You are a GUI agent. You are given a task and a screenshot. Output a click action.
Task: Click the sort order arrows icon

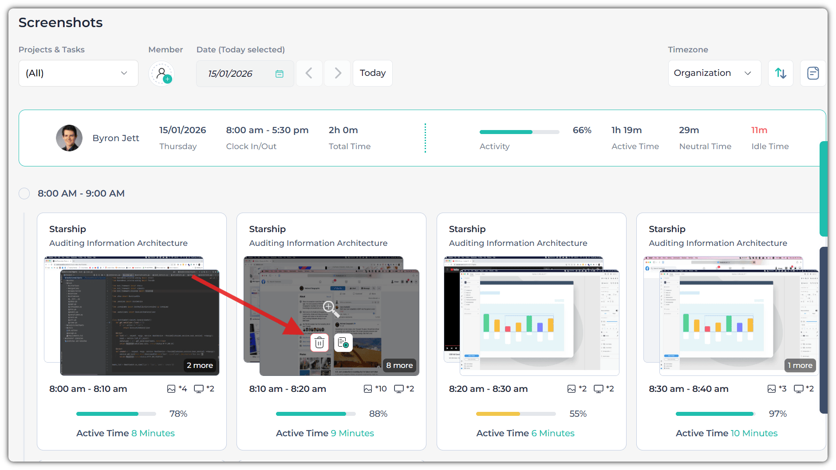coord(781,73)
